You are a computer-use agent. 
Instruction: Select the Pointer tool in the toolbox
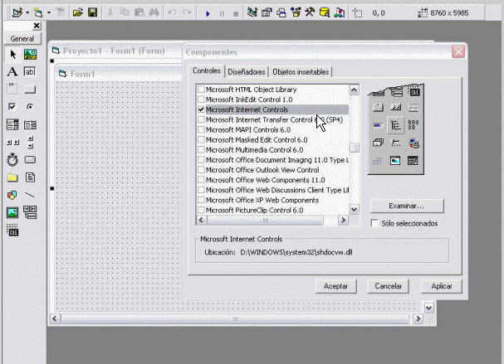[x=12, y=54]
